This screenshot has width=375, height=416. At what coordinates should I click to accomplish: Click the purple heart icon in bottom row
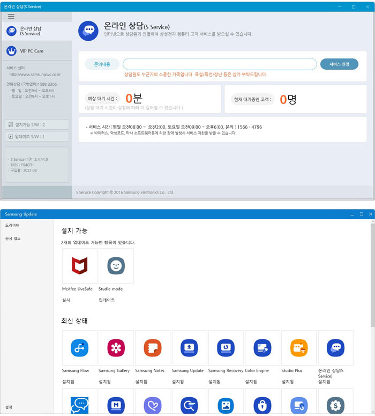click(153, 405)
